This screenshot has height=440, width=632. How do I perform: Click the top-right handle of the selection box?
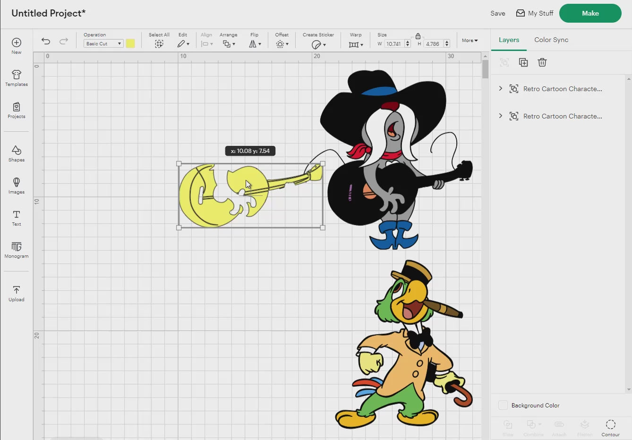coord(323,163)
